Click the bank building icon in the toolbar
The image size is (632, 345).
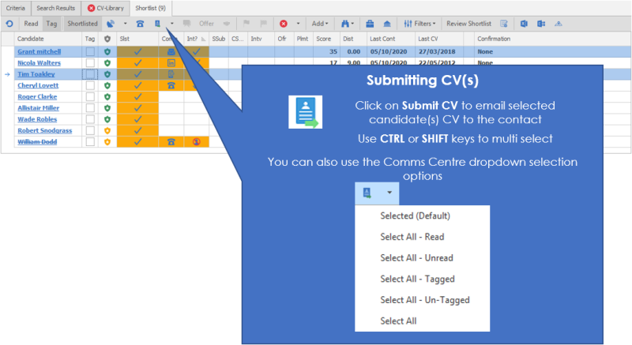[x=386, y=24]
